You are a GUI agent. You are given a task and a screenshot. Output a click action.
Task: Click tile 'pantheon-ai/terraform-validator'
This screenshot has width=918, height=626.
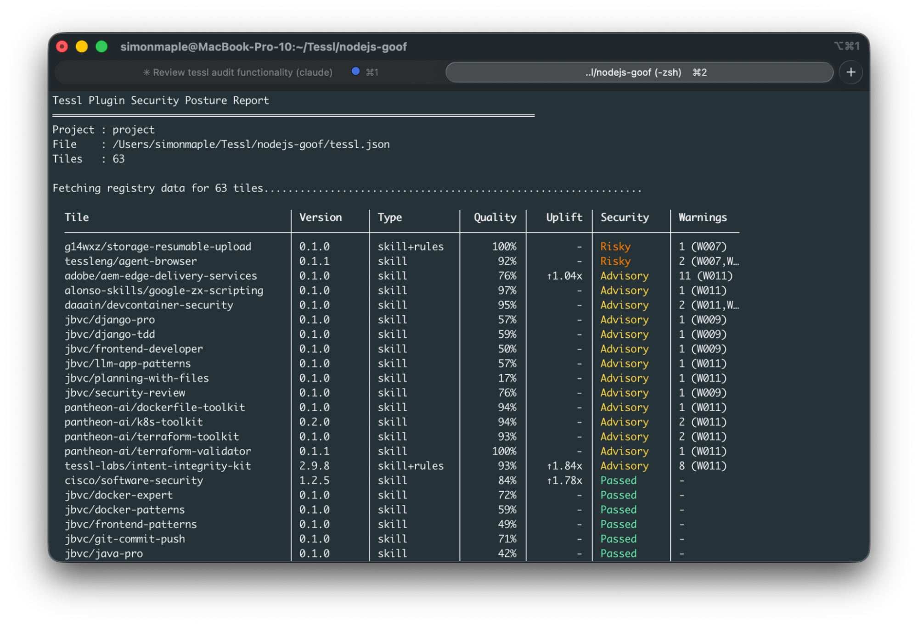(158, 452)
